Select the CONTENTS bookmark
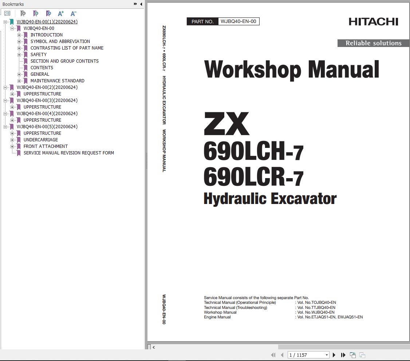Screen dimensions: 410x361 (x=42, y=67)
